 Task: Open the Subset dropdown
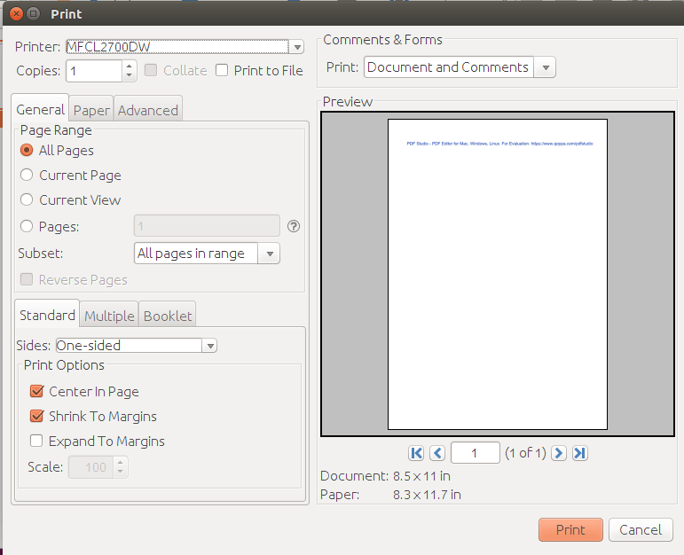pyautogui.click(x=269, y=254)
